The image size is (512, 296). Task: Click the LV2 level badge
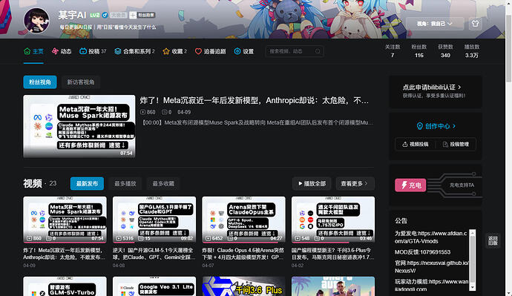(95, 15)
